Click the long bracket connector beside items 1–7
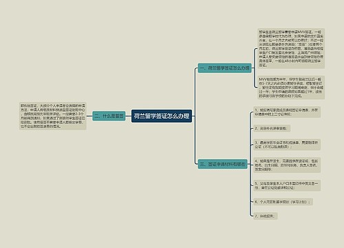The width and height of the screenshot is (344, 248). click(x=250, y=164)
